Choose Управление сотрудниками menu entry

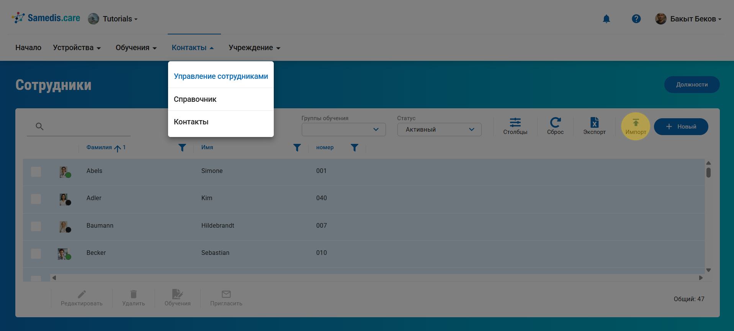click(221, 77)
